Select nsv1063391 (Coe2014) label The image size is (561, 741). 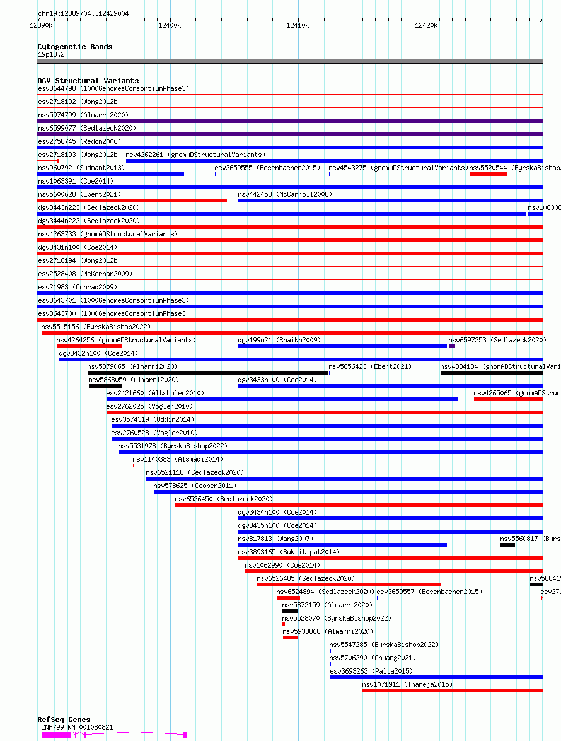pyautogui.click(x=76, y=181)
